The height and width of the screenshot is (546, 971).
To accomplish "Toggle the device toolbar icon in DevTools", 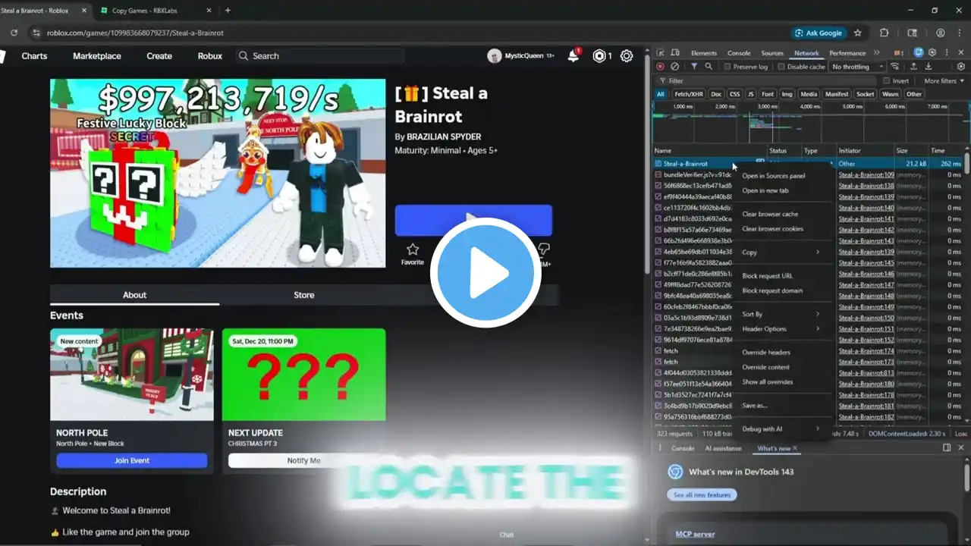I will pos(674,53).
